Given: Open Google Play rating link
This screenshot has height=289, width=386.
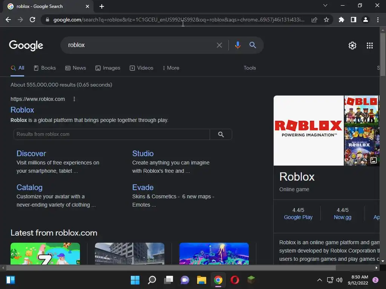Looking at the screenshot, I should pyautogui.click(x=298, y=217).
